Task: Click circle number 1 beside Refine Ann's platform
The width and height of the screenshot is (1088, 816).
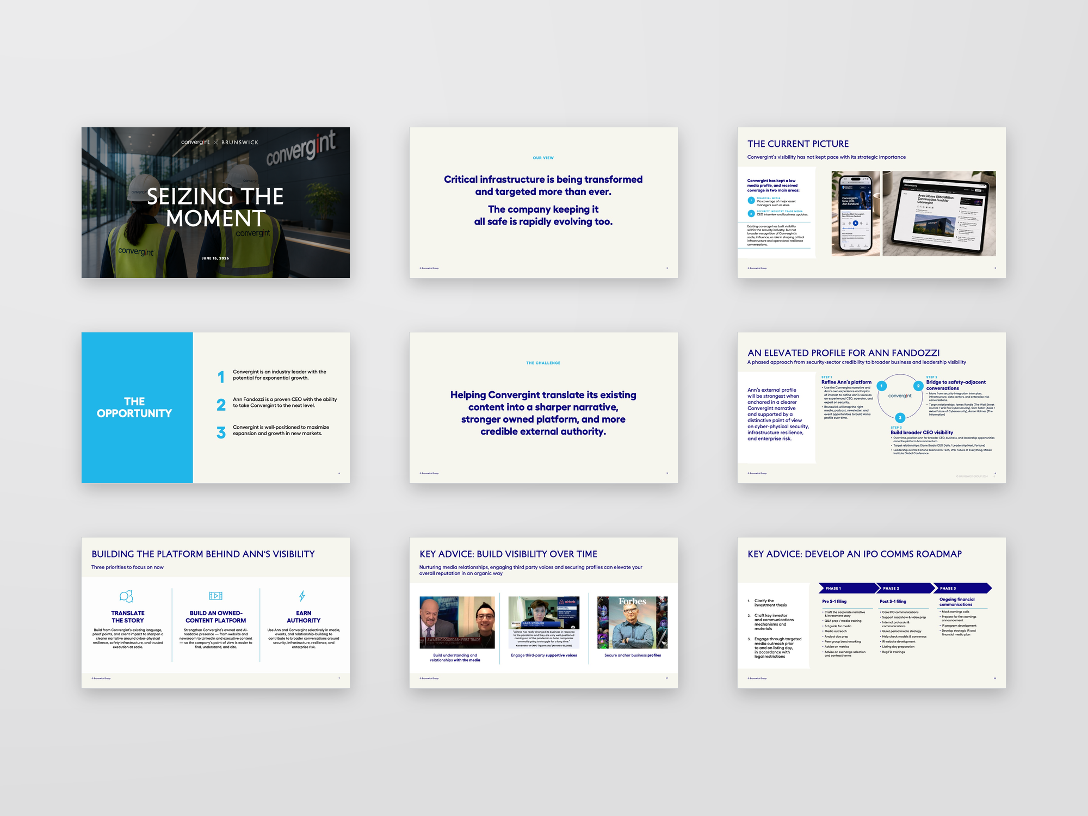Action: [x=882, y=386]
